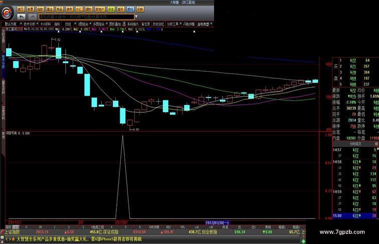This screenshot has height=244, width=379.
Task: Click the command input field
Action: [87, 17]
